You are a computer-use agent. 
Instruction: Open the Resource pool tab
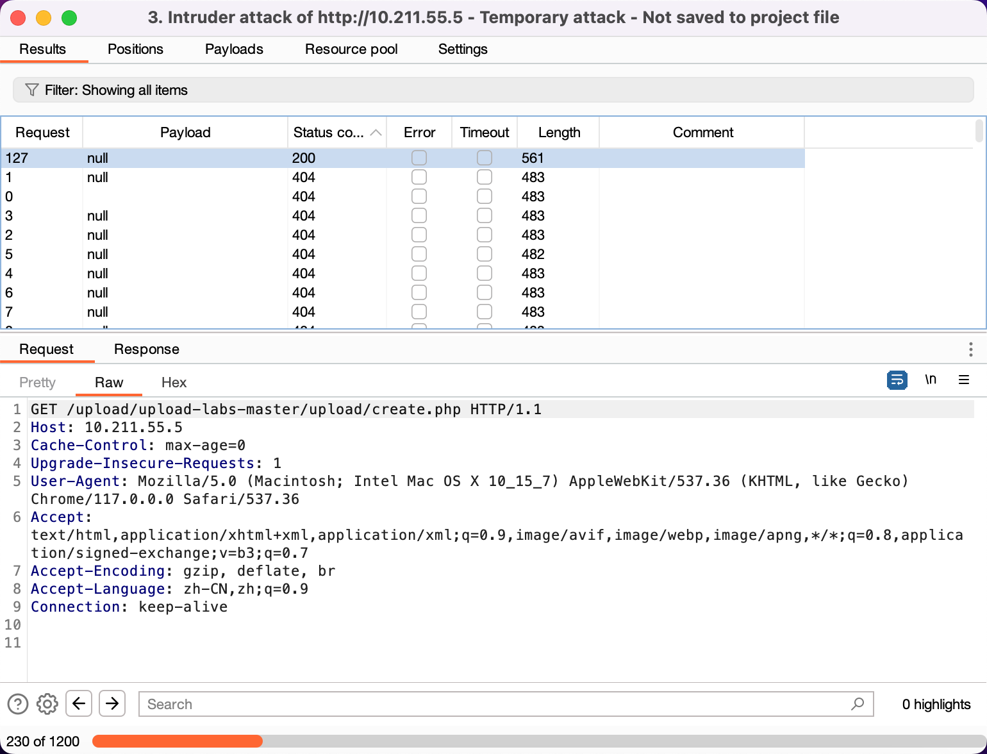pyautogui.click(x=351, y=49)
